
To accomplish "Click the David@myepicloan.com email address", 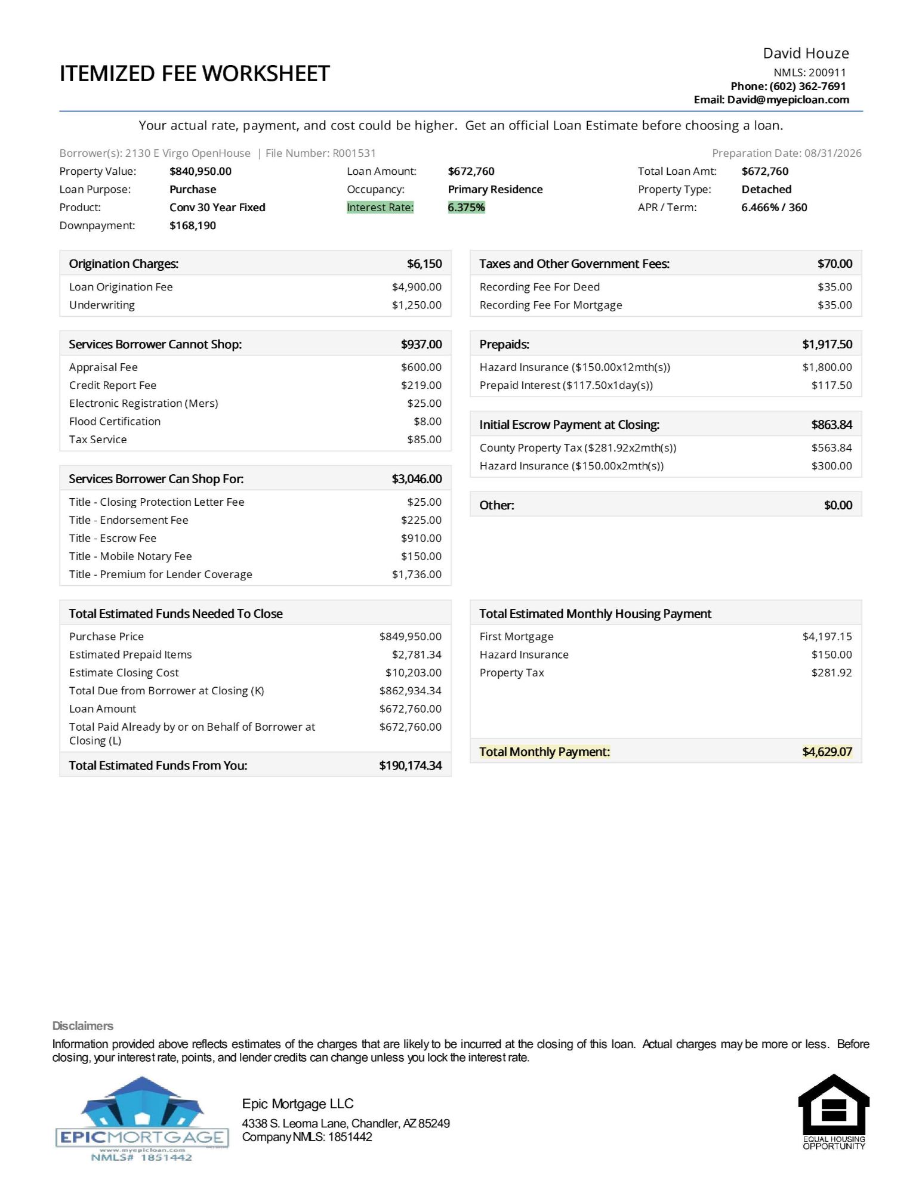I will click(788, 100).
